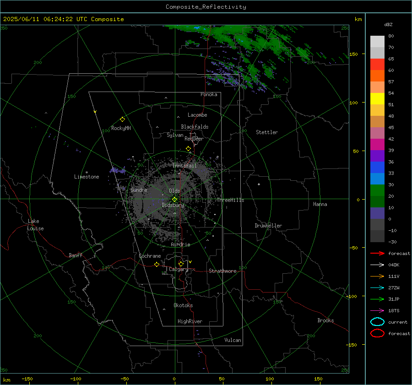The height and width of the screenshot is (385, 412).
Task: Click the orange 111V arrow icon
Action: [x=377, y=276]
